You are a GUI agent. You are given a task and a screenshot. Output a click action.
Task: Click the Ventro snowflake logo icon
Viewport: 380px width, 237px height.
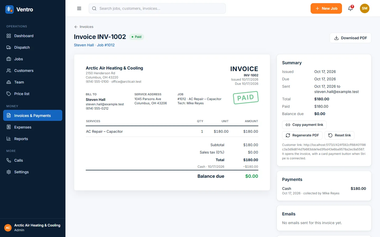point(9,9)
